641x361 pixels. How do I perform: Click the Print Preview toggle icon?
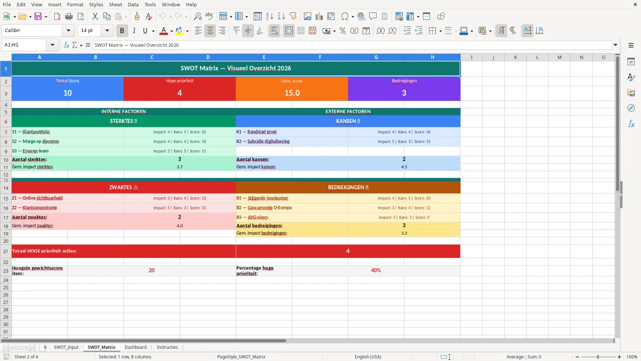pyautogui.click(x=80, y=17)
